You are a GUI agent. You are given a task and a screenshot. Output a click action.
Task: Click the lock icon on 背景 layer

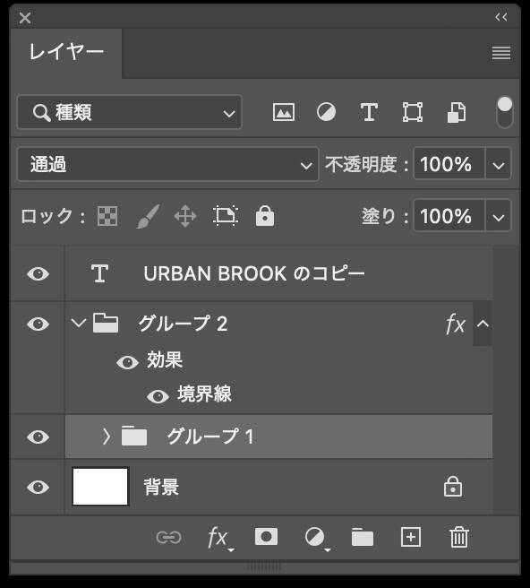pos(453,487)
